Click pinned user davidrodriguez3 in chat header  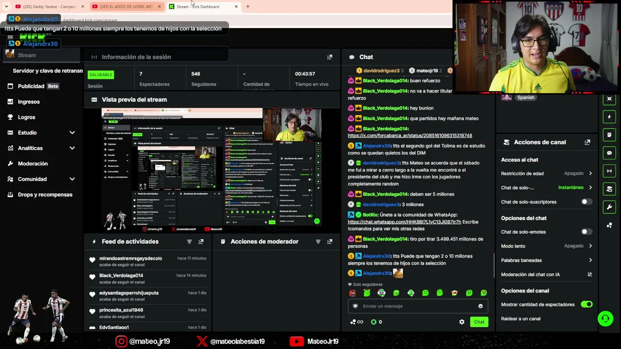(380, 71)
